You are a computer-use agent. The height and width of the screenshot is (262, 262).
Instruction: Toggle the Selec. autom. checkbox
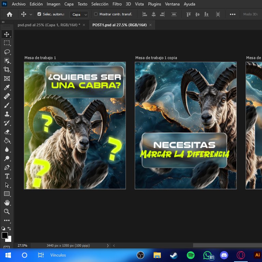[x=39, y=14]
